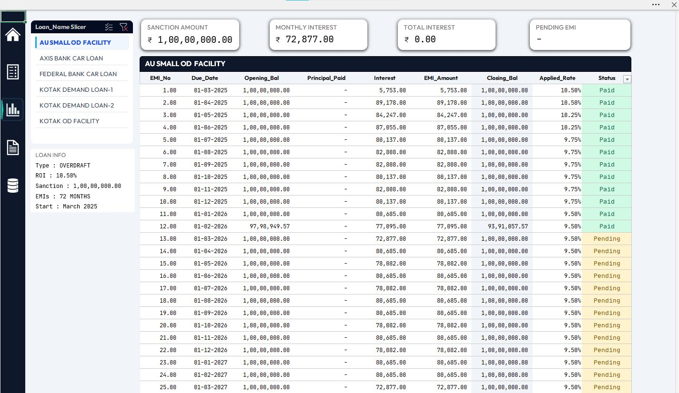Select the Paid status cell of EMI 1
Viewport: 679px width, 393px height.
(x=607, y=90)
